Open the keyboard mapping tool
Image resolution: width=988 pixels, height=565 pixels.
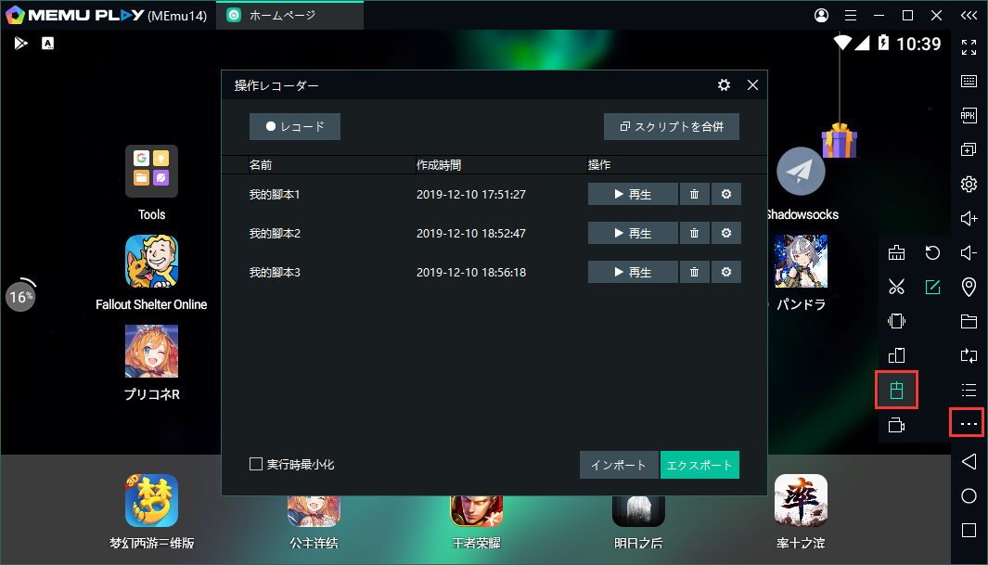(x=969, y=81)
